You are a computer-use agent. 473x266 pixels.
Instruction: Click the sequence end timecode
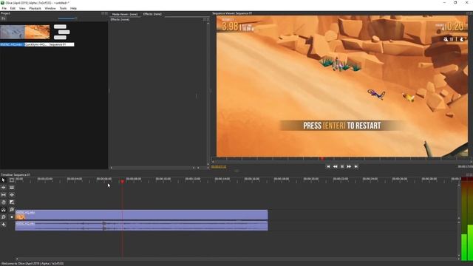click(x=465, y=166)
